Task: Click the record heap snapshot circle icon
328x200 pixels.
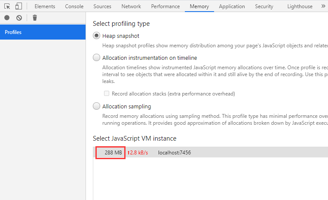Action: (7, 18)
